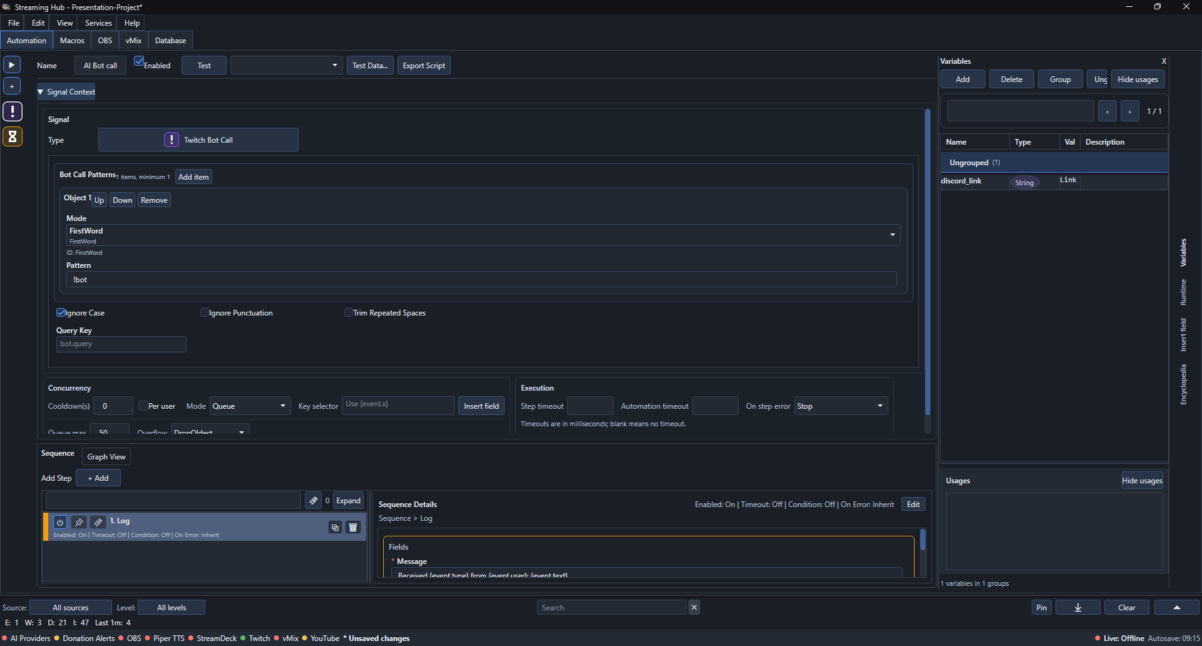Click the scroll-to-bottom arrow in log bar
The width and height of the screenshot is (1202, 646).
[1077, 608]
